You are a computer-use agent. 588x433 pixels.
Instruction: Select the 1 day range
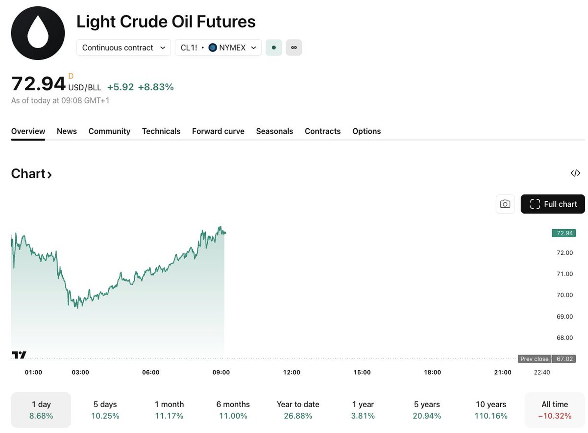(x=41, y=410)
